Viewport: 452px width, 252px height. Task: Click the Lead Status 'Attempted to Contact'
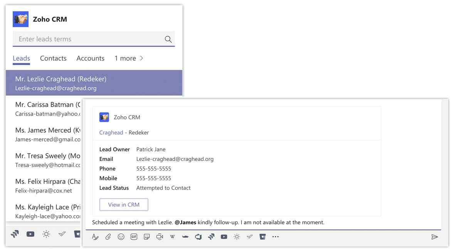tap(163, 188)
